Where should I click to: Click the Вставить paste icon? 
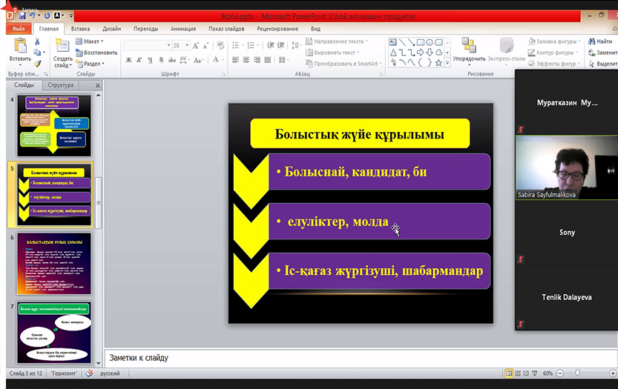click(19, 50)
